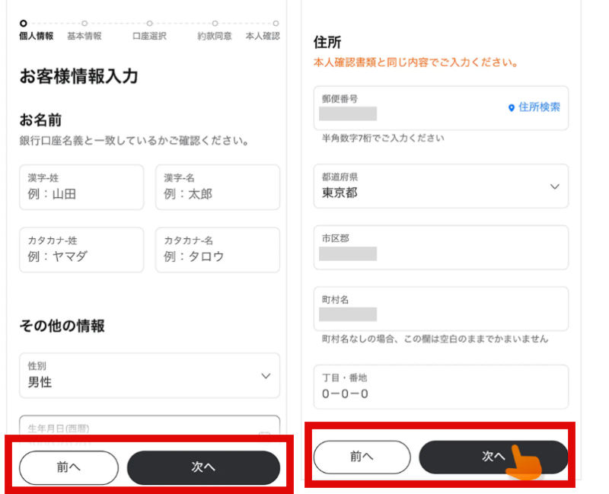Click the 個人情報 step circle indicator
Image resolution: width=609 pixels, height=494 pixels.
(24, 24)
